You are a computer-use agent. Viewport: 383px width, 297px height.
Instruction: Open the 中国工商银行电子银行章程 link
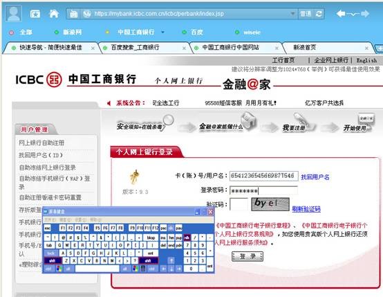(x=254, y=225)
